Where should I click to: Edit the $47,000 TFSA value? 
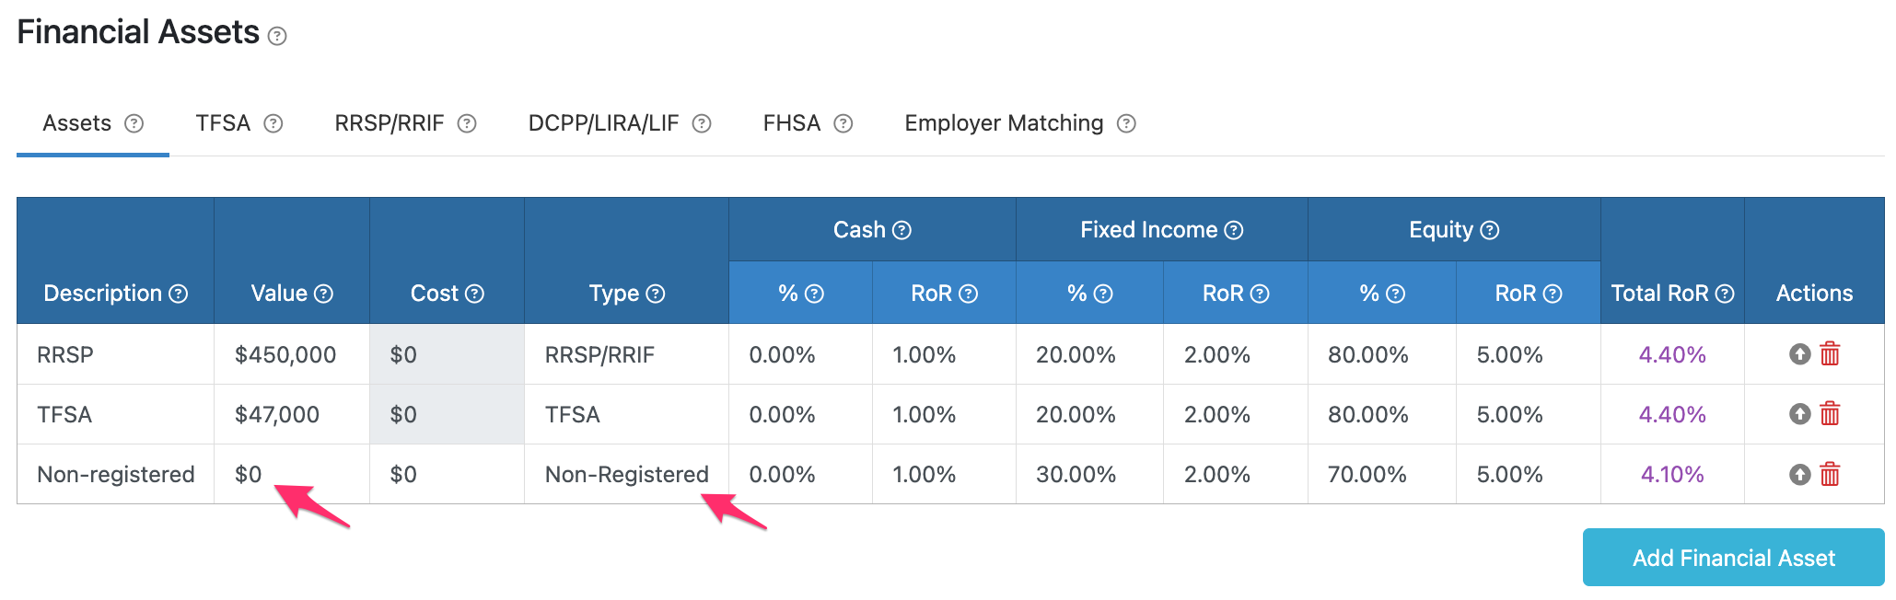291,414
